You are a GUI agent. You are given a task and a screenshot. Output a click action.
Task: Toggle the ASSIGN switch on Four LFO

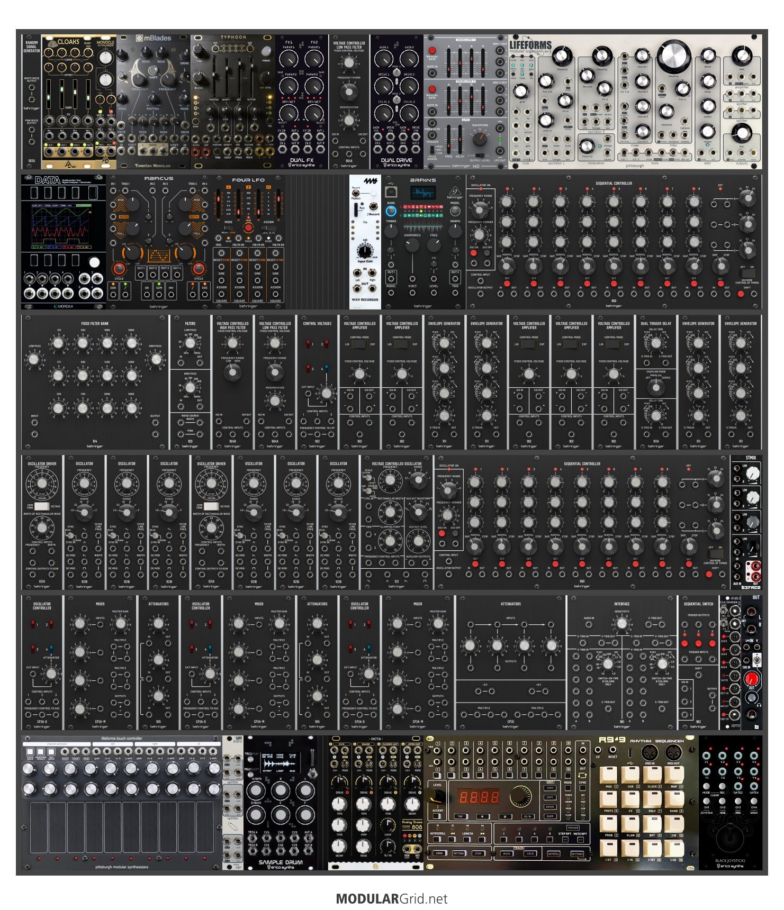(x=269, y=229)
